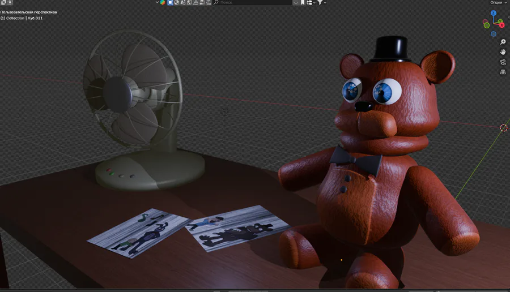Click the zoom magnifier viewport navigation icon

click(503, 42)
